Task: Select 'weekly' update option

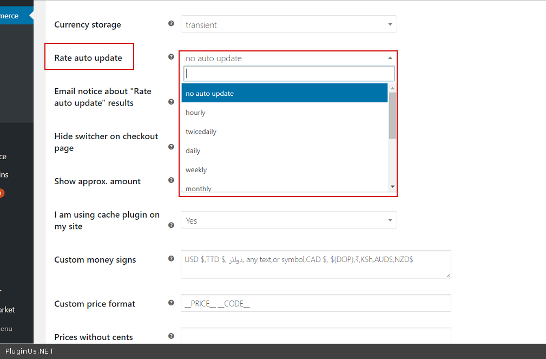Action: click(x=285, y=169)
